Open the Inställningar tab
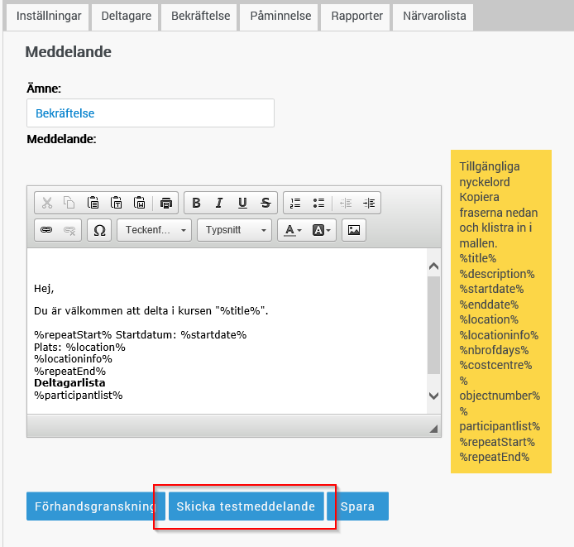574x547 pixels. click(49, 17)
